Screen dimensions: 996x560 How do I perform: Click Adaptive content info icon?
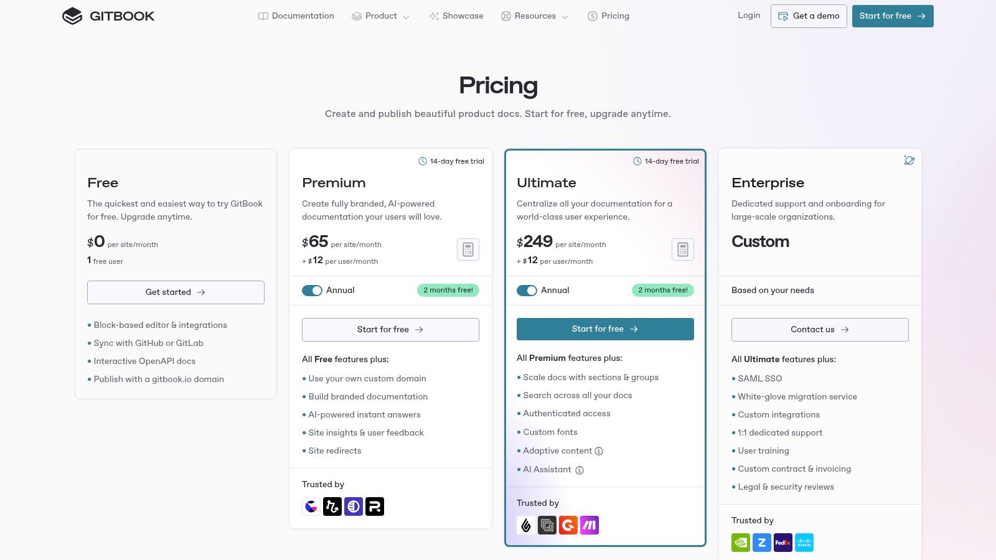pyautogui.click(x=599, y=451)
